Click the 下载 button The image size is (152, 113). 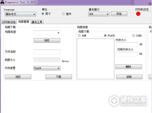(x=59, y=77)
